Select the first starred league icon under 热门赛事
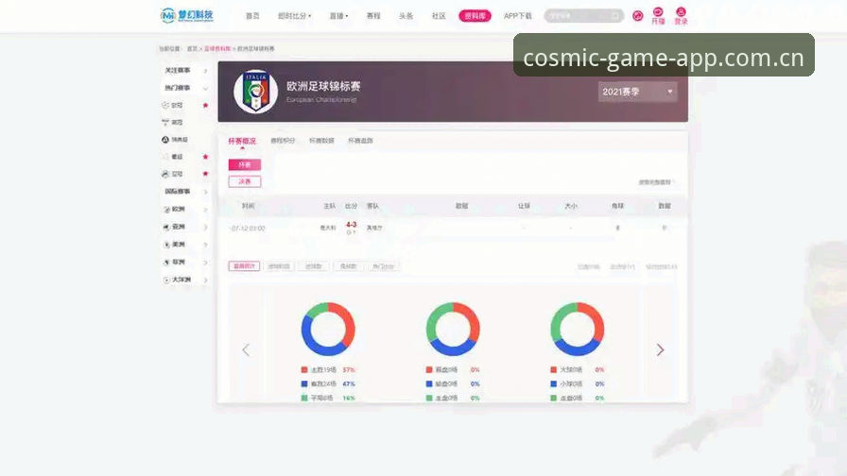 tap(165, 105)
